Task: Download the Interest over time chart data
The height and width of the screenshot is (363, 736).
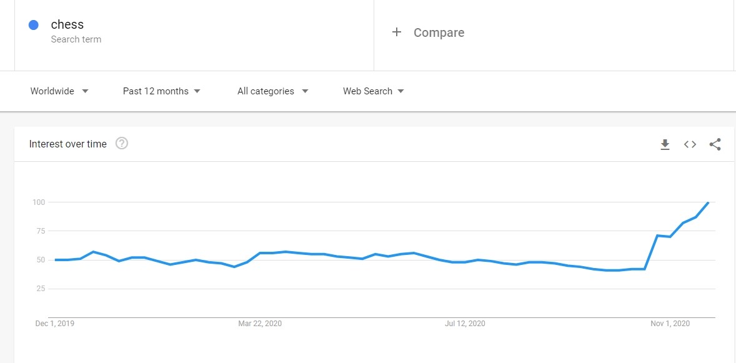Action: (665, 144)
